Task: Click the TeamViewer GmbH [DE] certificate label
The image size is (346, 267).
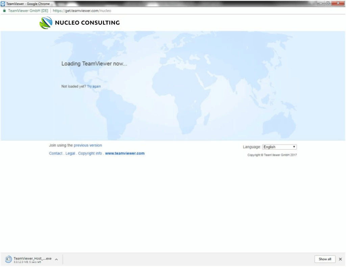Action: tap(28, 10)
